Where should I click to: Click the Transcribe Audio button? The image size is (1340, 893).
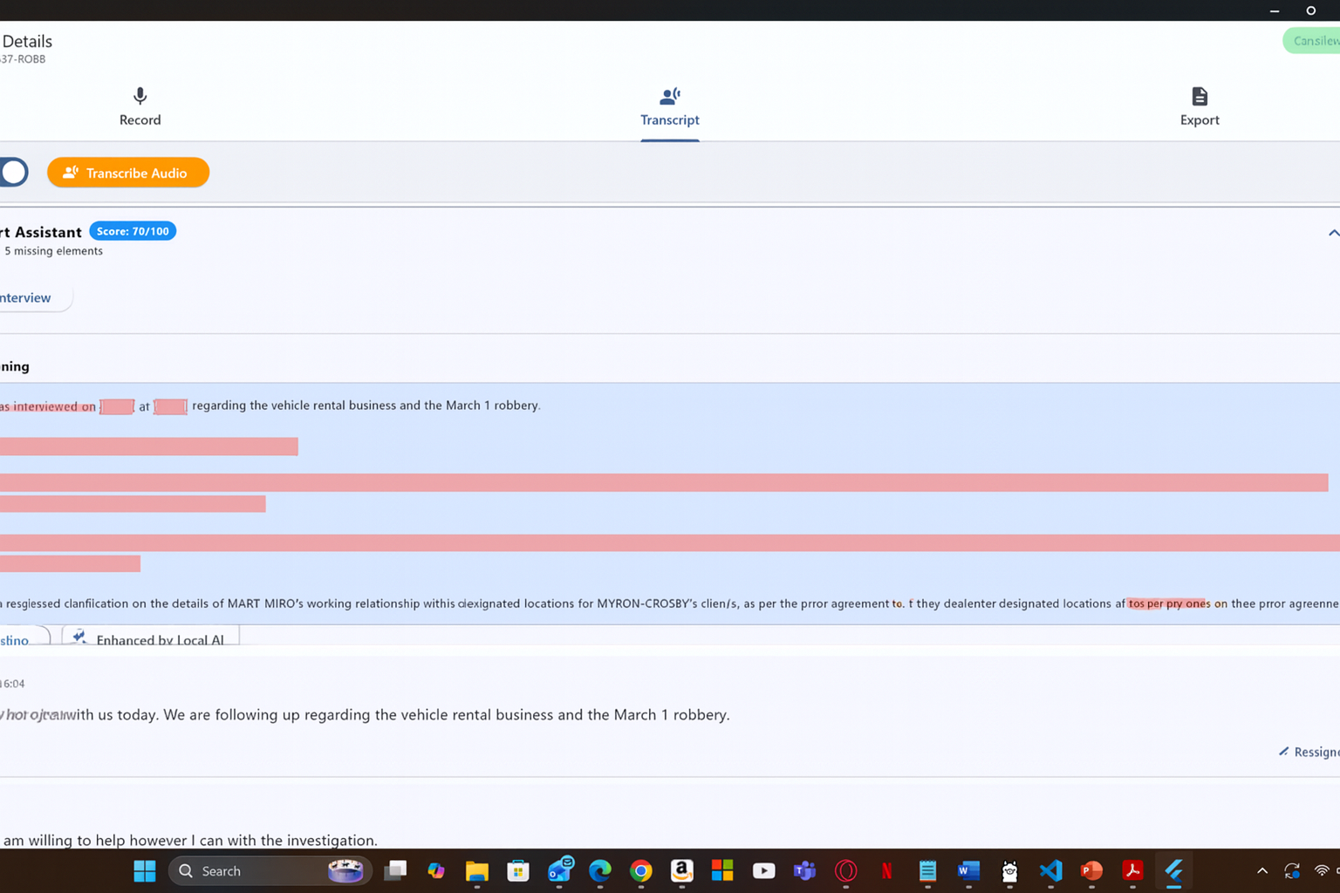pos(128,173)
